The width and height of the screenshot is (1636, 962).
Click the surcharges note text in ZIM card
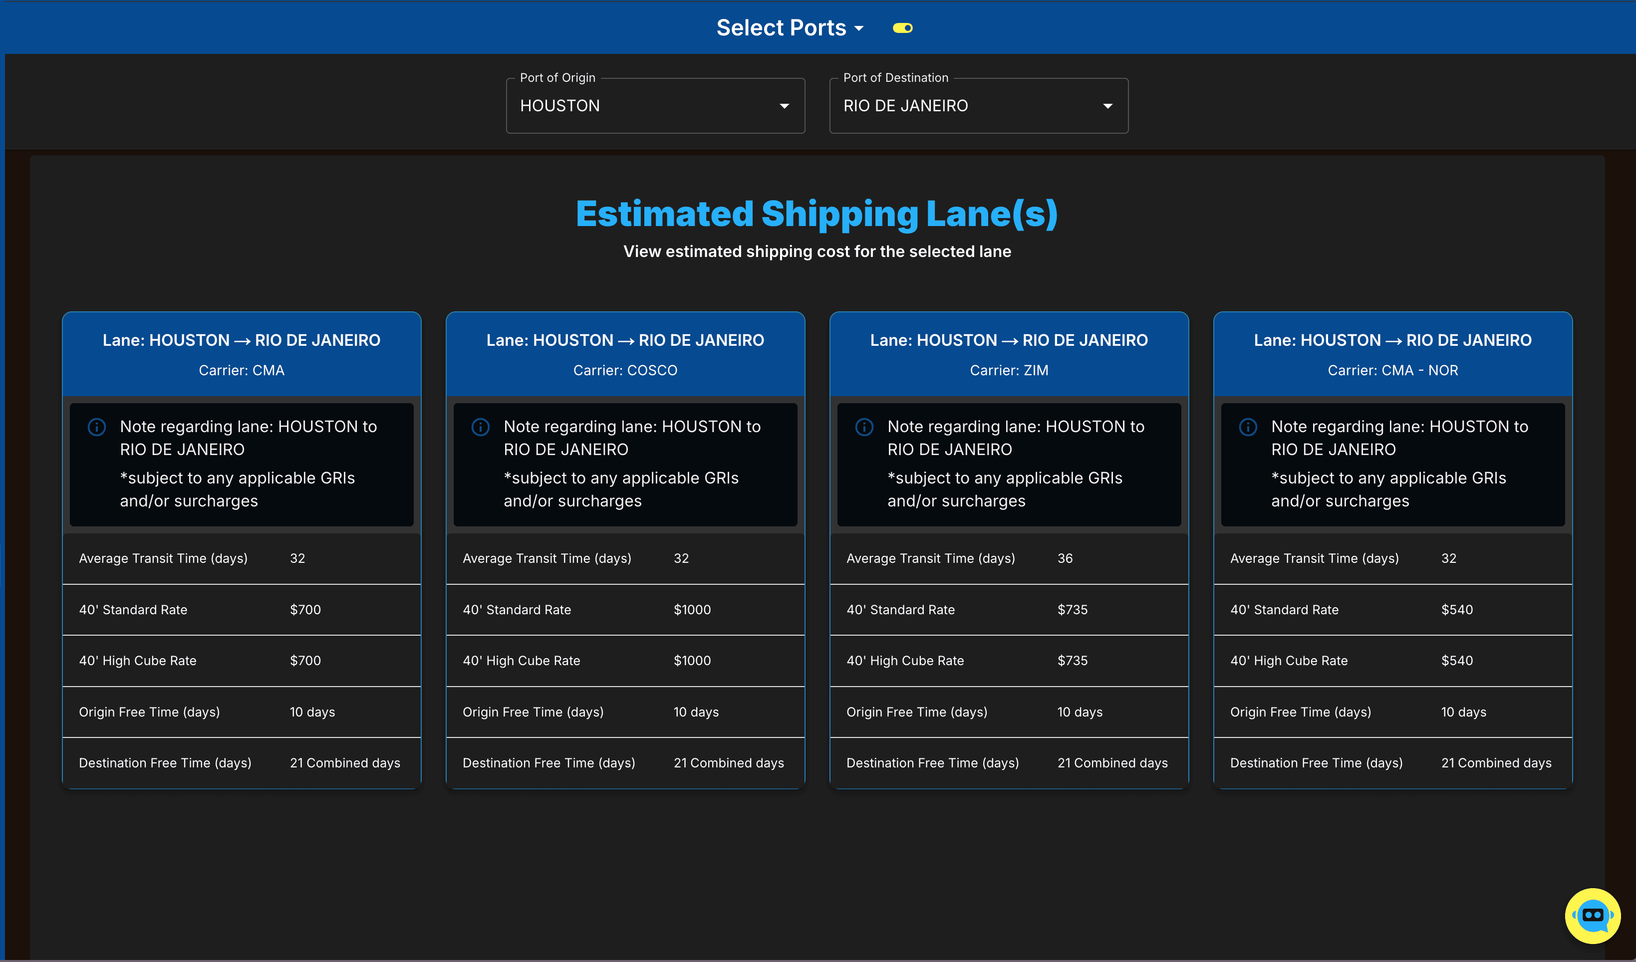pos(1005,489)
